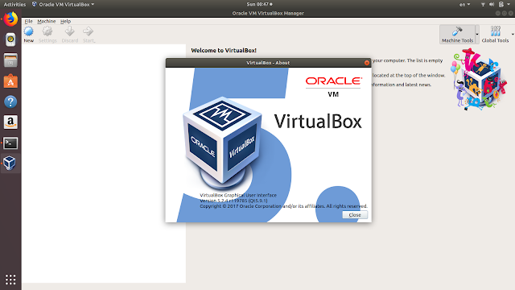This screenshot has height=290, width=515.
Task: Open Ubuntu Software from the dock
Action: click(x=10, y=81)
